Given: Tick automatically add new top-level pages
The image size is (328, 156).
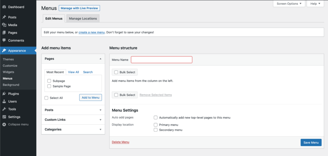Looking at the screenshot, I should [156, 117].
